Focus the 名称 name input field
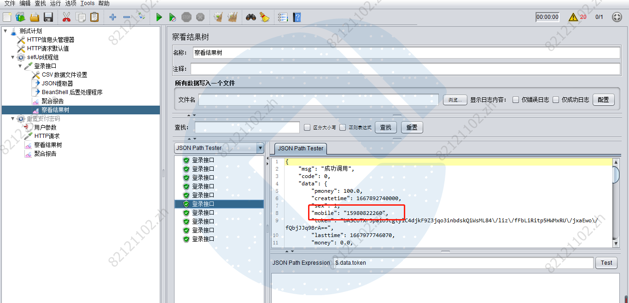 (407, 53)
